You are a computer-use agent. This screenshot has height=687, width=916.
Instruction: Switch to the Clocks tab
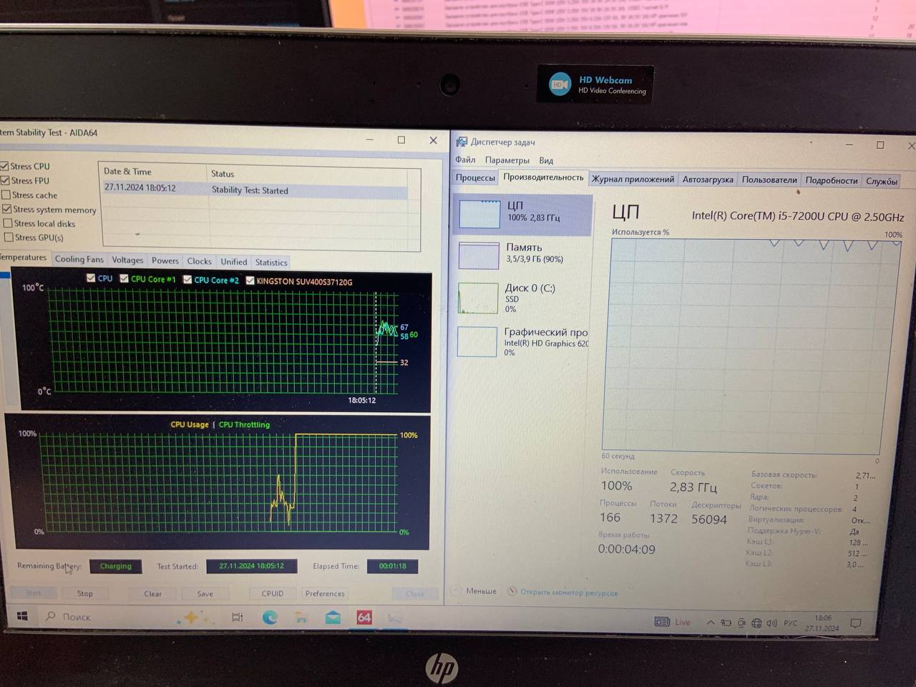(x=199, y=261)
